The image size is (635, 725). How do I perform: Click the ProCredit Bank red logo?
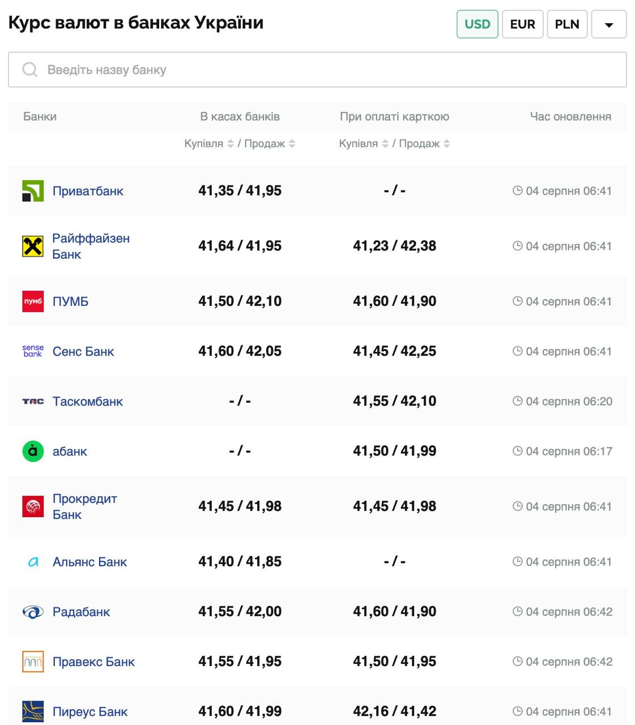coord(33,506)
